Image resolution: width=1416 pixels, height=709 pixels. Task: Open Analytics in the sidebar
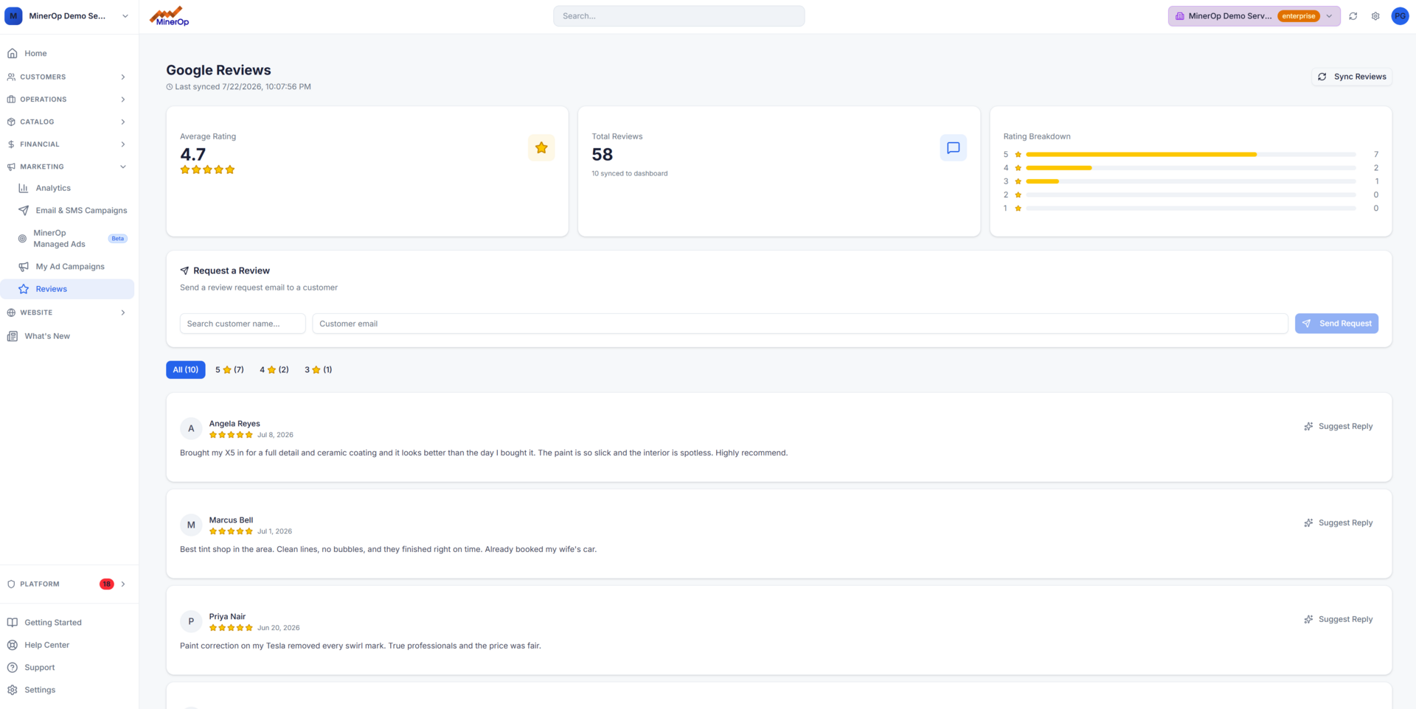(67, 188)
